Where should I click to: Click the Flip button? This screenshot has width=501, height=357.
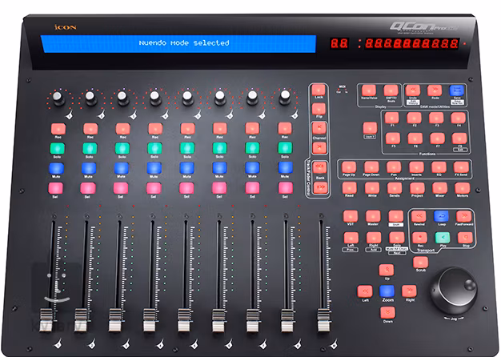click(x=319, y=110)
